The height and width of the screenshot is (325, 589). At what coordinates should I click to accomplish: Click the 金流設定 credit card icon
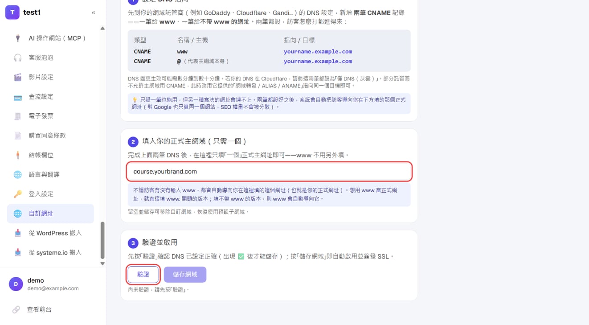click(18, 97)
